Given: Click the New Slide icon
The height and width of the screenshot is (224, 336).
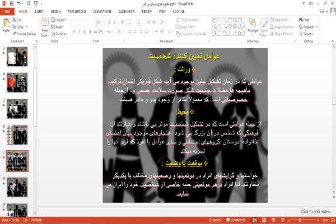Looking at the screenshot, I should click(x=45, y=22).
